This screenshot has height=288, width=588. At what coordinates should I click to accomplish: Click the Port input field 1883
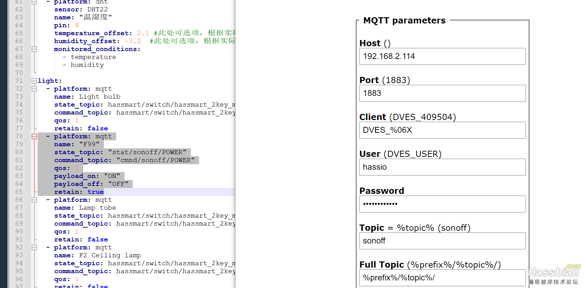[442, 93]
